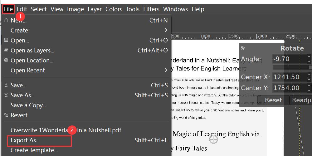Screen dimensions: 312x156
Task: Click the Open Location globe icon
Action: 6,60
